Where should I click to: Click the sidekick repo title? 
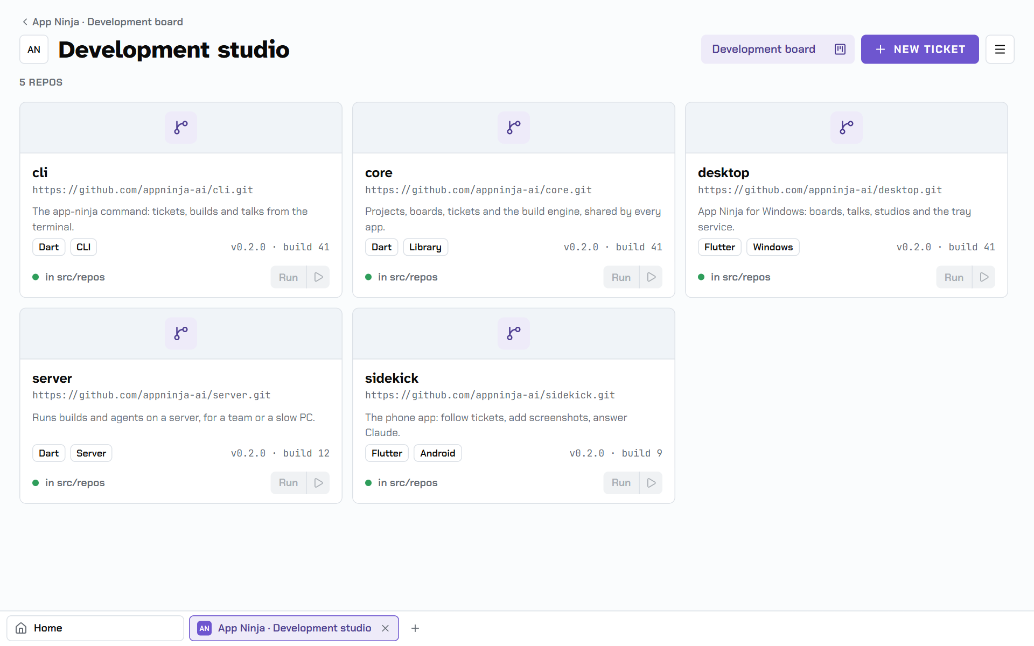[x=392, y=378]
